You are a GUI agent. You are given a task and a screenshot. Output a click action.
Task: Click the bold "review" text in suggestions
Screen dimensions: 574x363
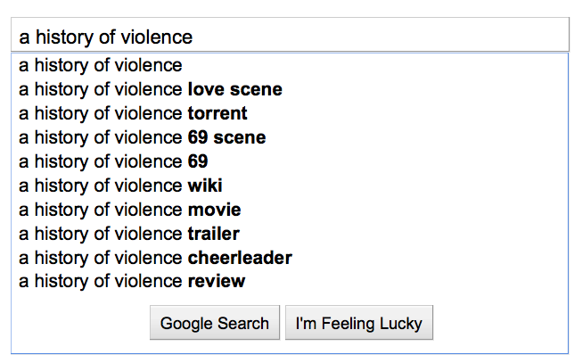[216, 282]
